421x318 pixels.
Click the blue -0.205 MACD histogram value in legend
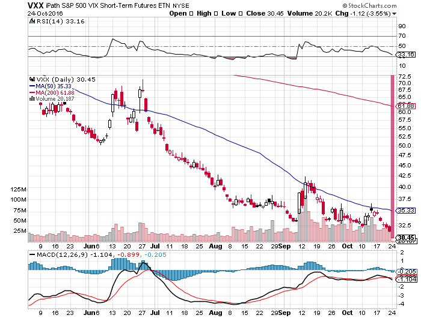[x=155, y=255]
